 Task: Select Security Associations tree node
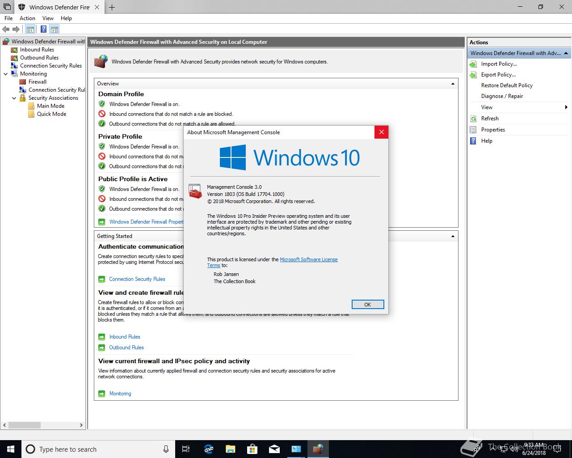53,98
